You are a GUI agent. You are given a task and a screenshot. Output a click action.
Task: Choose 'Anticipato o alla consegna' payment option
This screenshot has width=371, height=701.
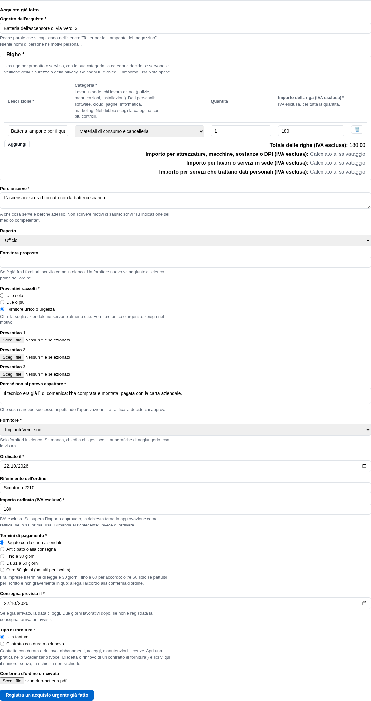[x=2, y=549]
